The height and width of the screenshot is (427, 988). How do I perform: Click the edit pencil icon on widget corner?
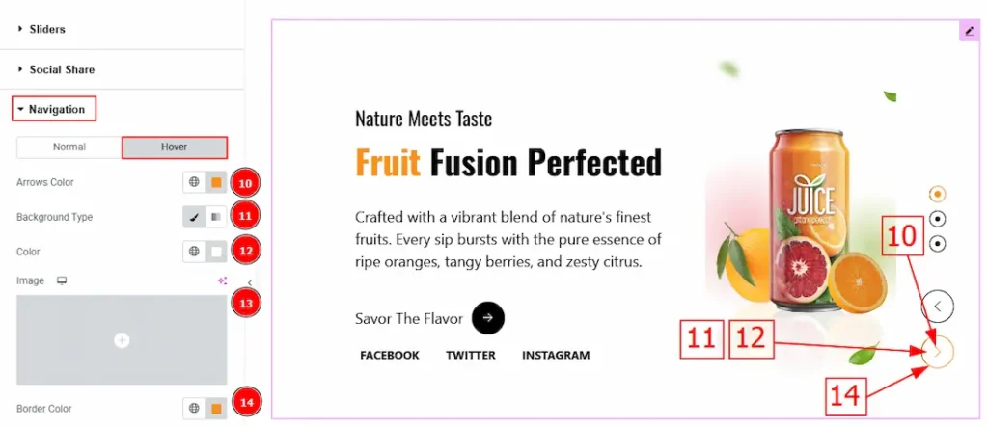(x=969, y=31)
